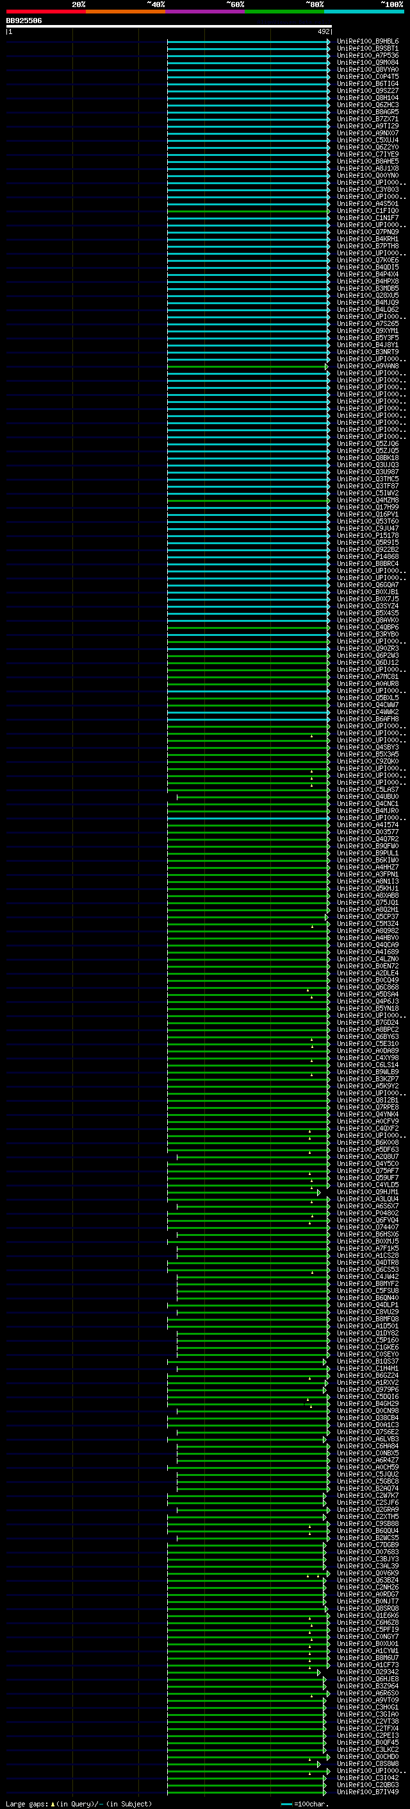This screenshot has height=1809, width=410.
Task: Choose the UniRef100_C3Y803 entry
Action: [x=367, y=189]
